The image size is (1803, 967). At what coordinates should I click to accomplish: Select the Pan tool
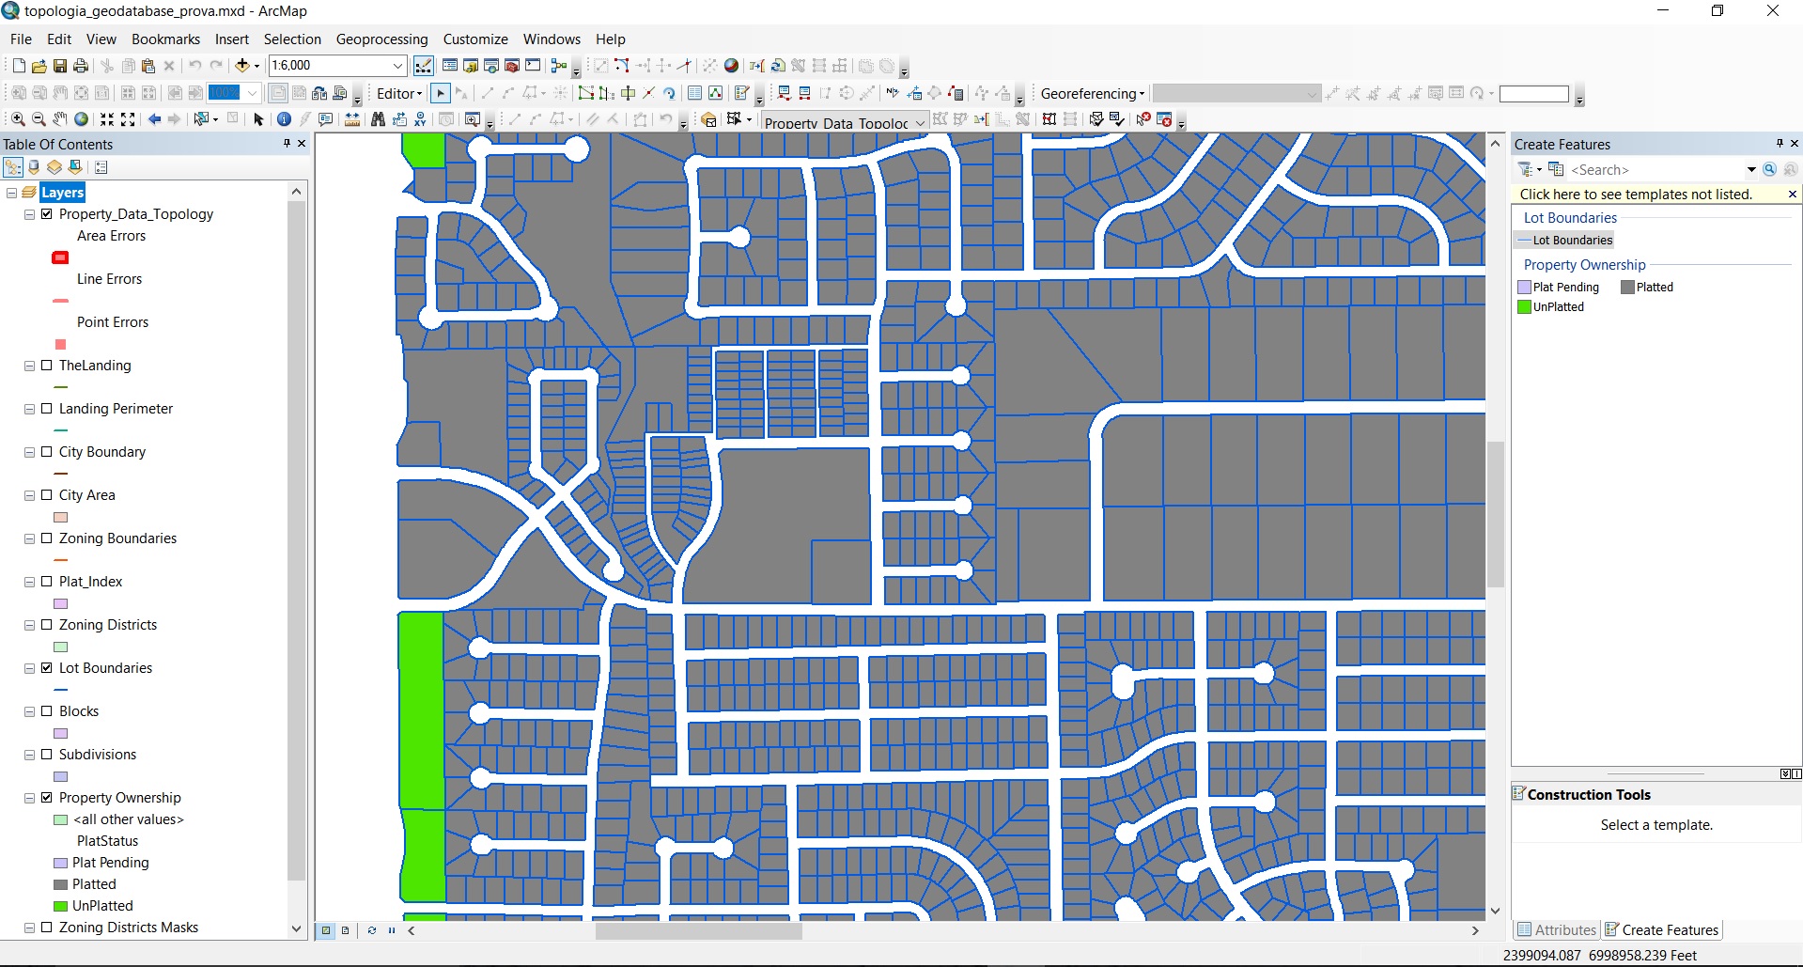click(x=59, y=118)
